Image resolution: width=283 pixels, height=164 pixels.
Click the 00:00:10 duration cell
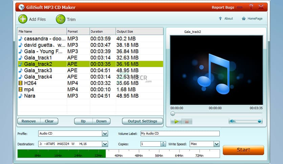tap(100, 89)
